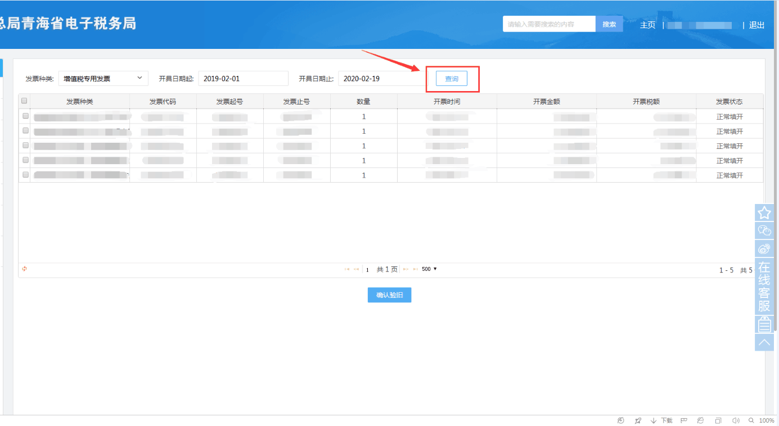Click the zoom 100% magnifier icon
The height and width of the screenshot is (426, 779).
[751, 420]
